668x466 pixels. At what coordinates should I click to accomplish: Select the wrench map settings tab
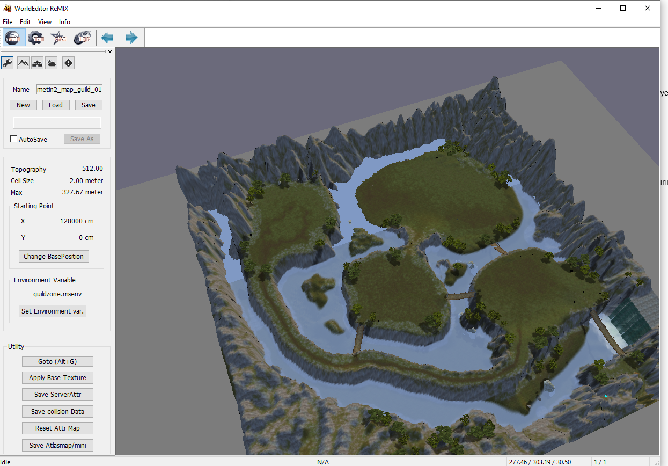coord(8,63)
